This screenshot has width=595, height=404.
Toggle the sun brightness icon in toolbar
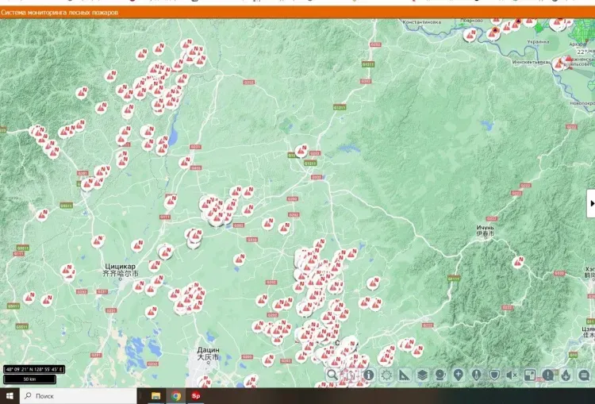[386, 375]
